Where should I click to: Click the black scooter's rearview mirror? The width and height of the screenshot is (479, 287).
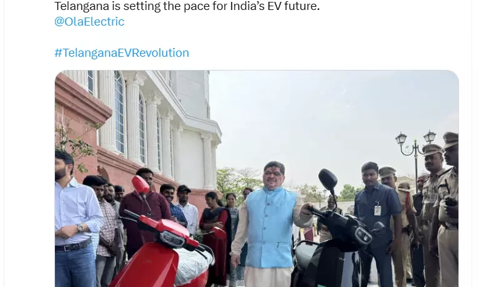coord(328,179)
